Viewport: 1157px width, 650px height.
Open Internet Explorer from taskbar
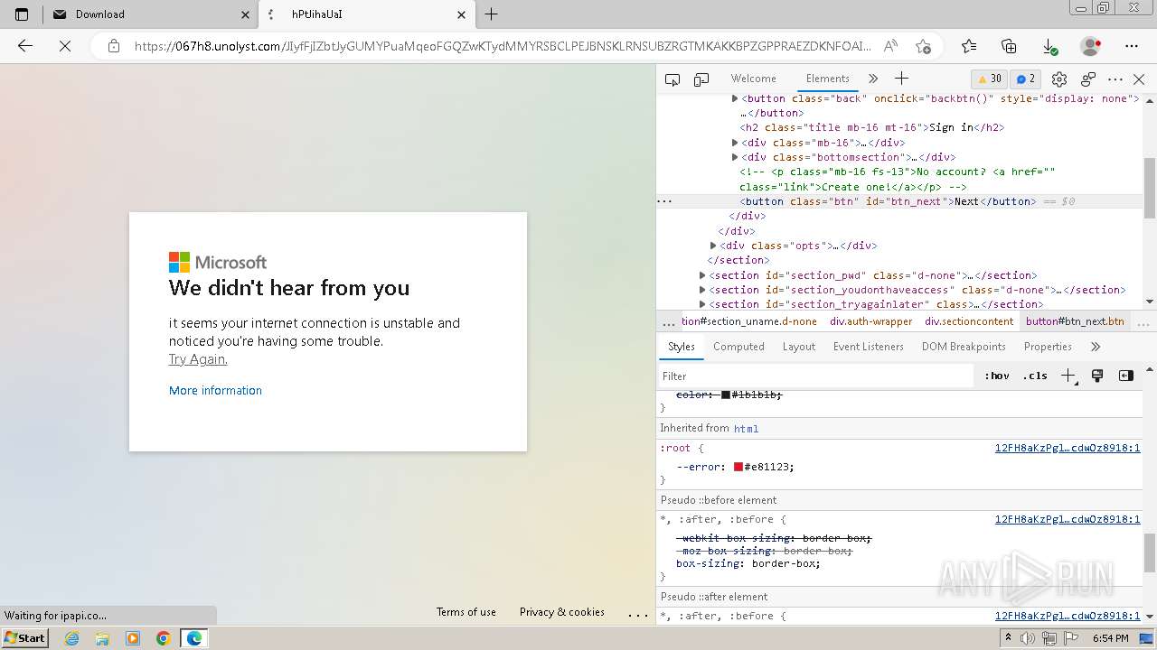pos(72,638)
